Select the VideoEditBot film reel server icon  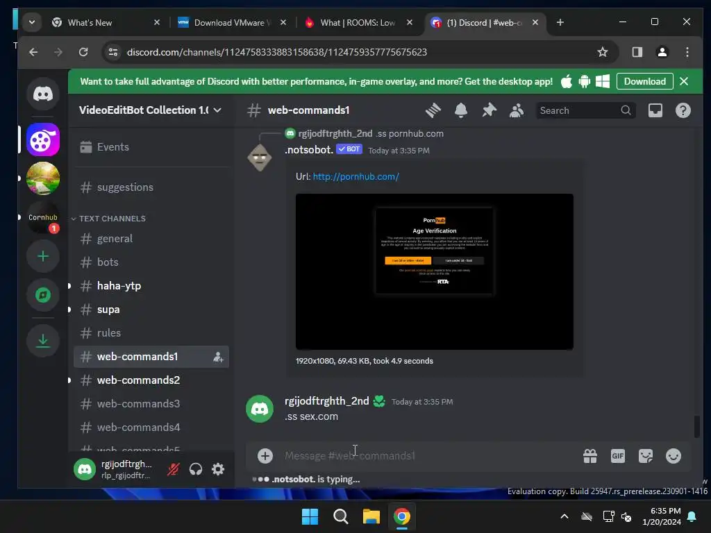coord(43,139)
